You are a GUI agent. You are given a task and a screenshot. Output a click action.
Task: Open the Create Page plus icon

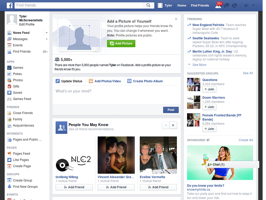[9, 166]
